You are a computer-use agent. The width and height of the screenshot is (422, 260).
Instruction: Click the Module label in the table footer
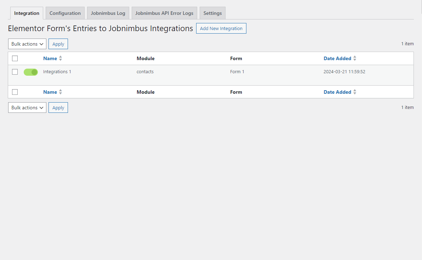click(146, 92)
